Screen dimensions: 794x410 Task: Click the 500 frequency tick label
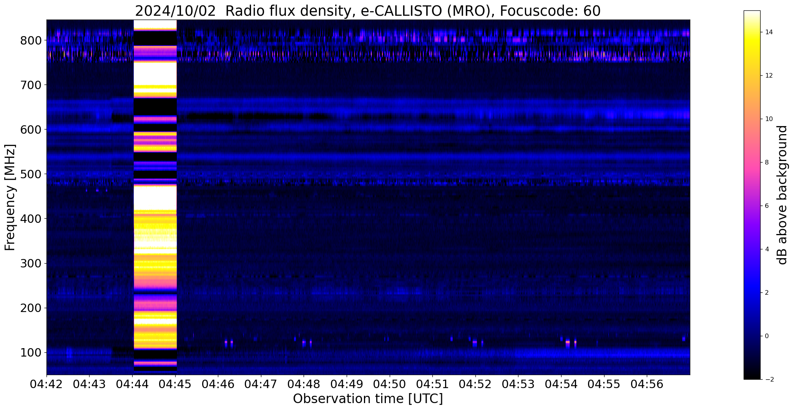[31, 174]
